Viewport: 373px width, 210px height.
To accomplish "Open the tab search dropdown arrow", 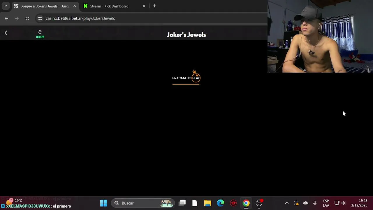I will tap(6, 6).
